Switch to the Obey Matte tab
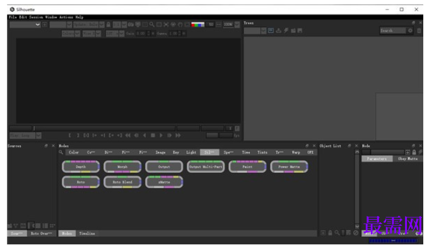This screenshot has height=245, width=434. [408, 158]
